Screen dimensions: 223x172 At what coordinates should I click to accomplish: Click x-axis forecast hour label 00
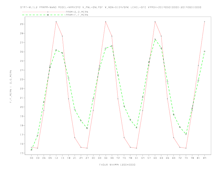point(32,158)
